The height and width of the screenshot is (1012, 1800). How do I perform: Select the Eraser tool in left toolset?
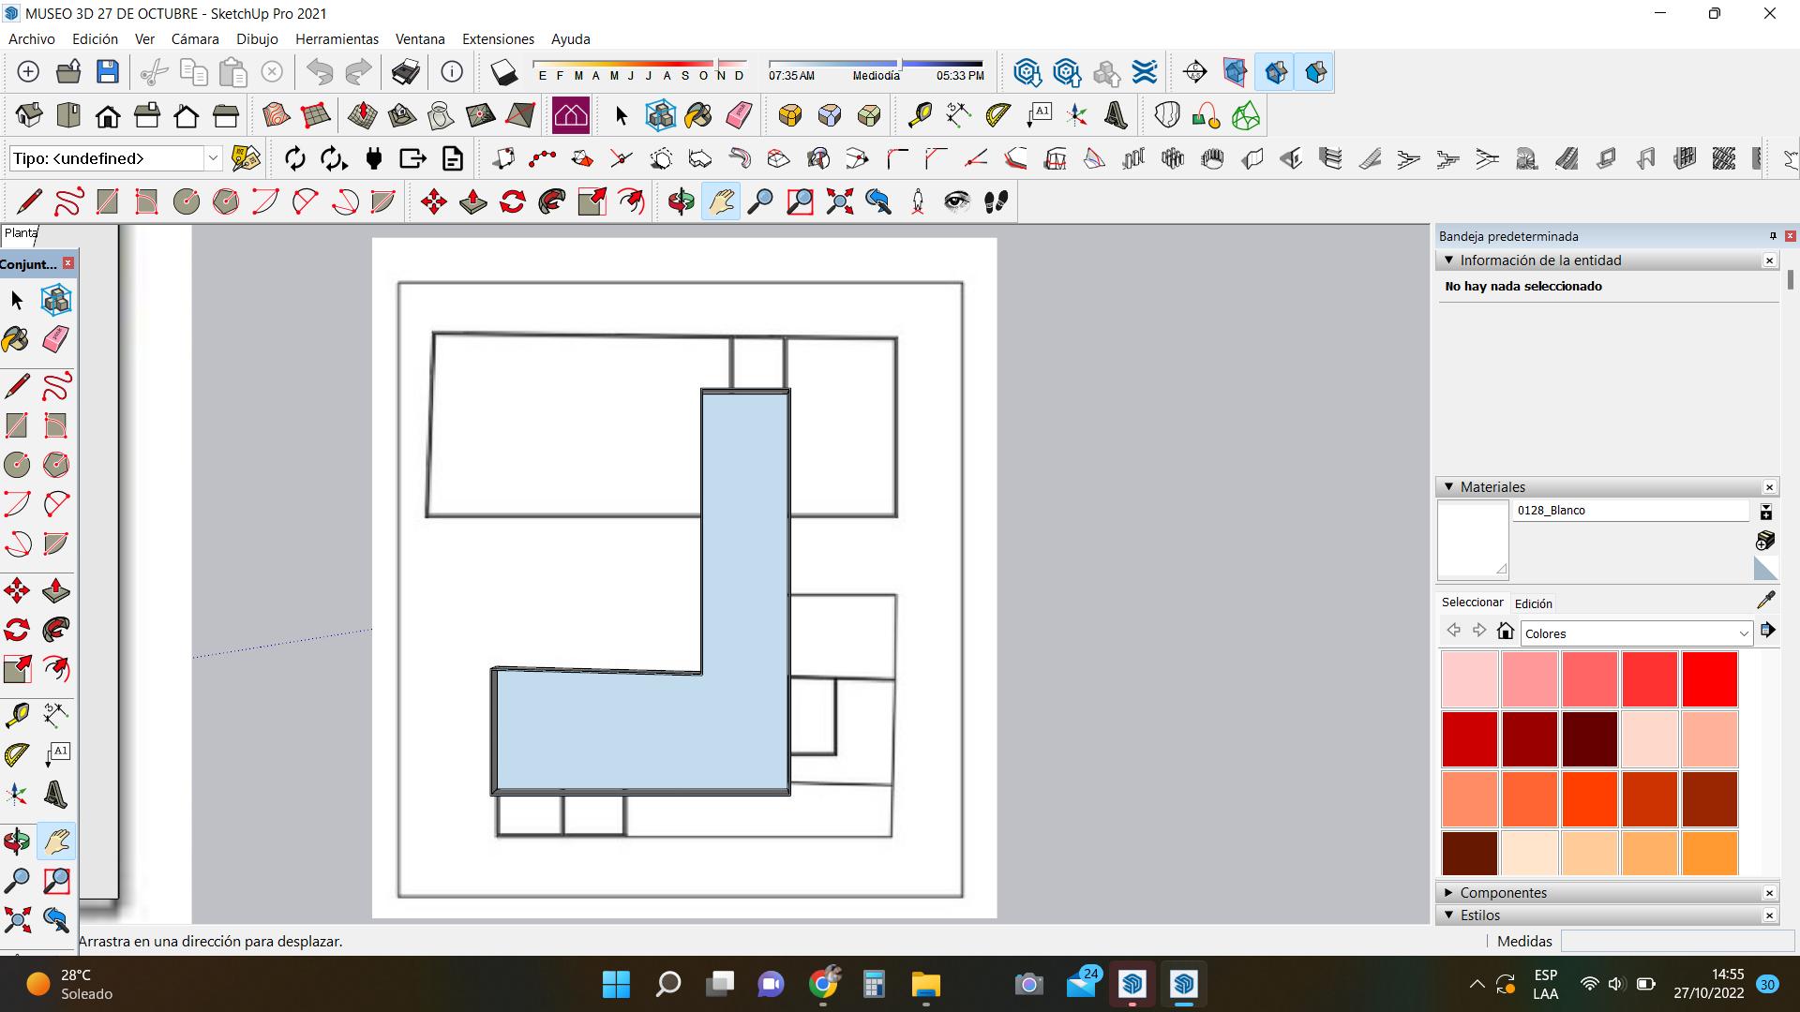tap(55, 339)
